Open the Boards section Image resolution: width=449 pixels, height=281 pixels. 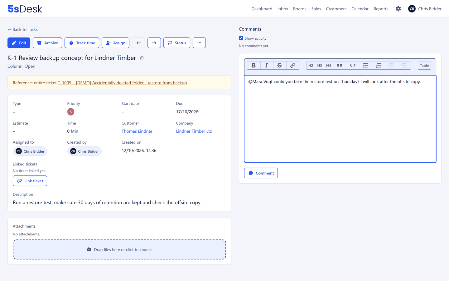(300, 9)
